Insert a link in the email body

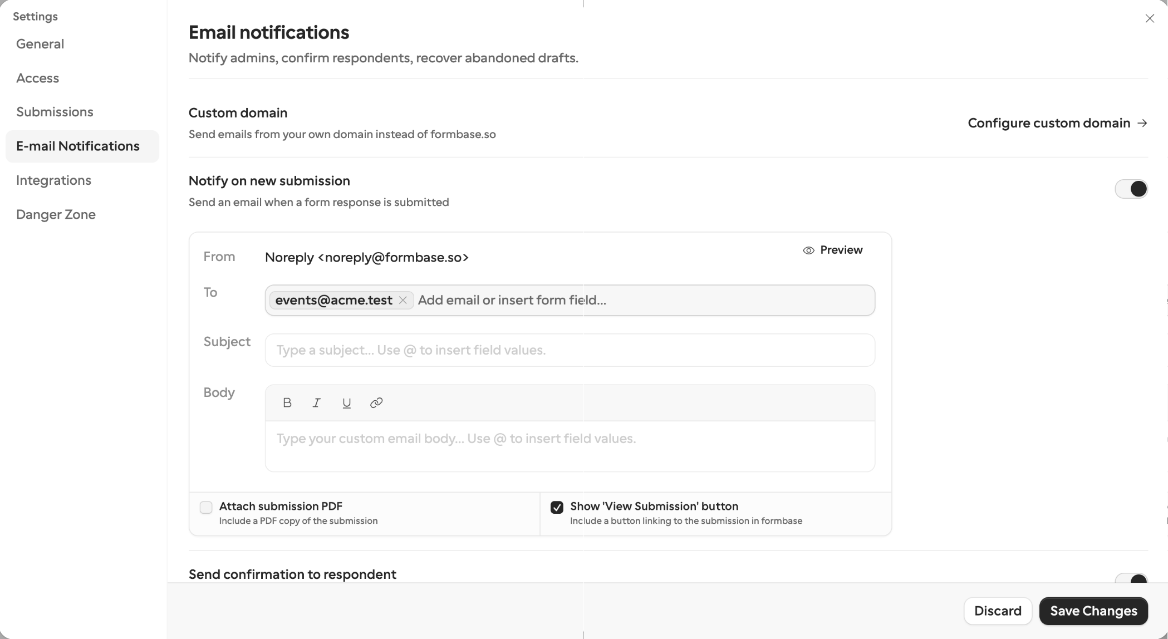(376, 402)
